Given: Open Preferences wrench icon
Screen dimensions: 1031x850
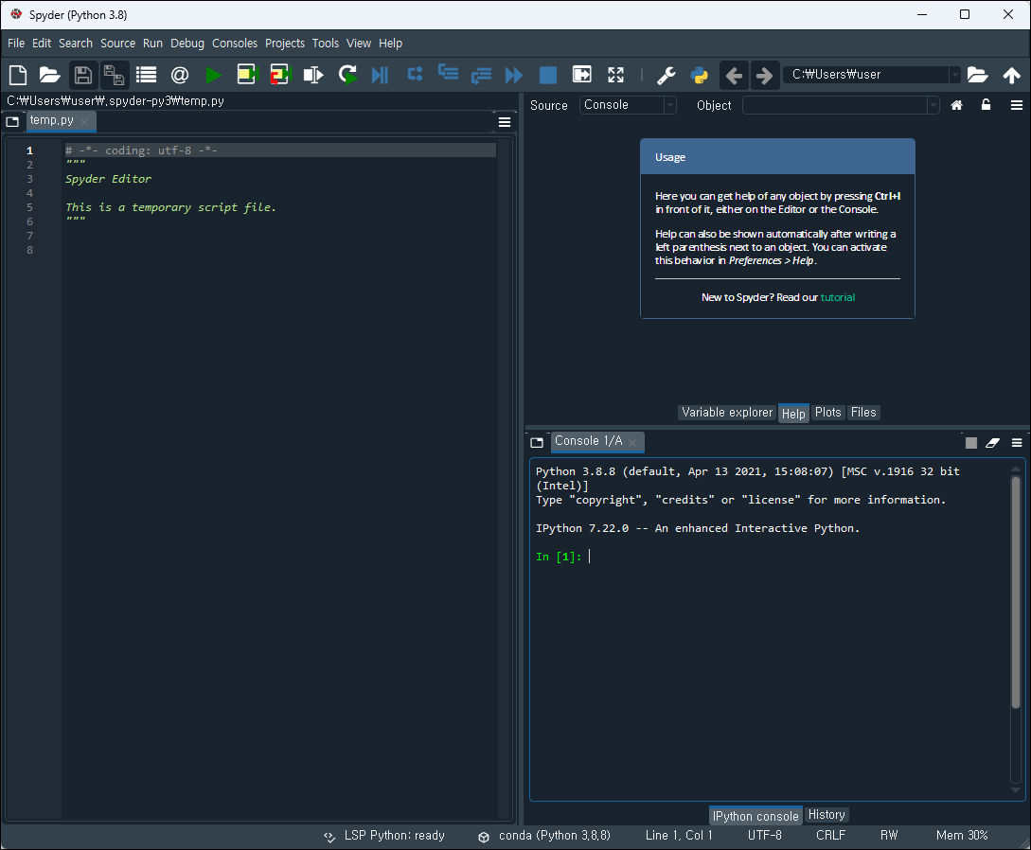Looking at the screenshot, I should [x=667, y=76].
